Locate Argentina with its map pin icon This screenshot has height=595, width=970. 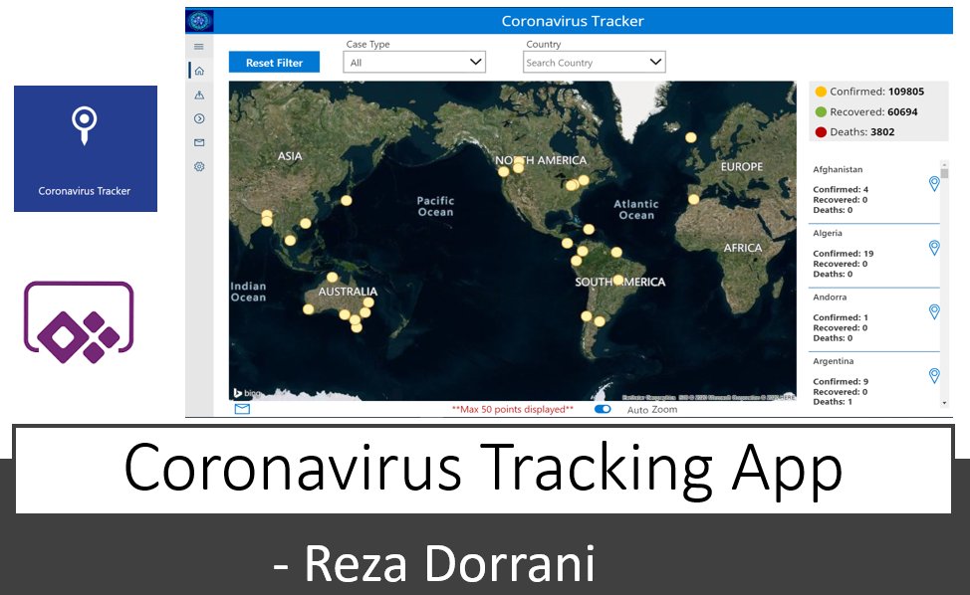pyautogui.click(x=934, y=376)
